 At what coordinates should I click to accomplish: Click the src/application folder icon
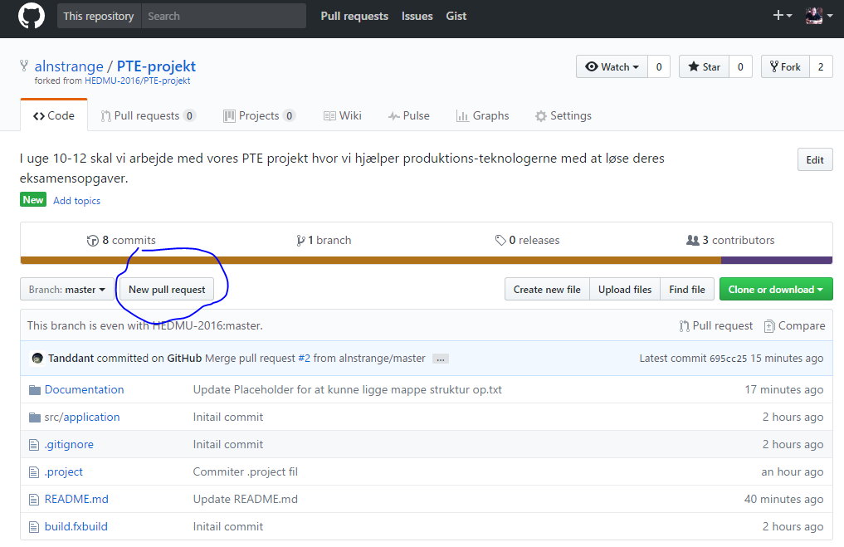point(35,418)
